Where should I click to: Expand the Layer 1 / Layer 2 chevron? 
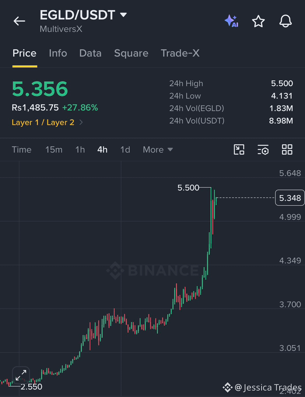pos(81,122)
